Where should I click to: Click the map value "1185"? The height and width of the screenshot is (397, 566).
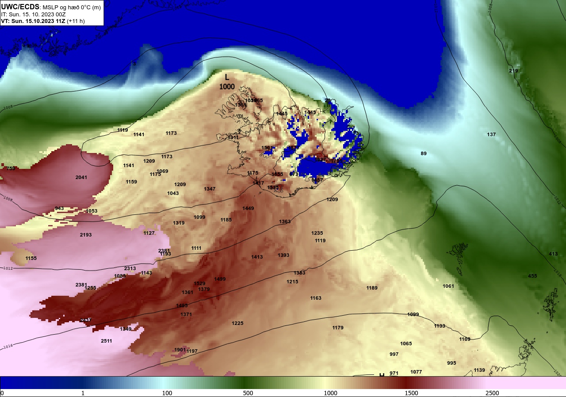pos(226,220)
